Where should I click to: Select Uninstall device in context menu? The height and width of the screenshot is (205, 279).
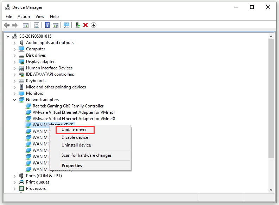(x=76, y=145)
